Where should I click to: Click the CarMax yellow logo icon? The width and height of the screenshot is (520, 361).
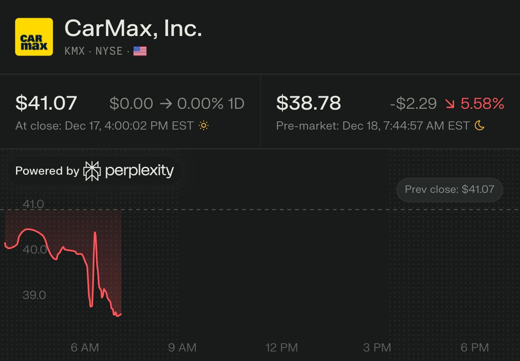pyautogui.click(x=34, y=36)
